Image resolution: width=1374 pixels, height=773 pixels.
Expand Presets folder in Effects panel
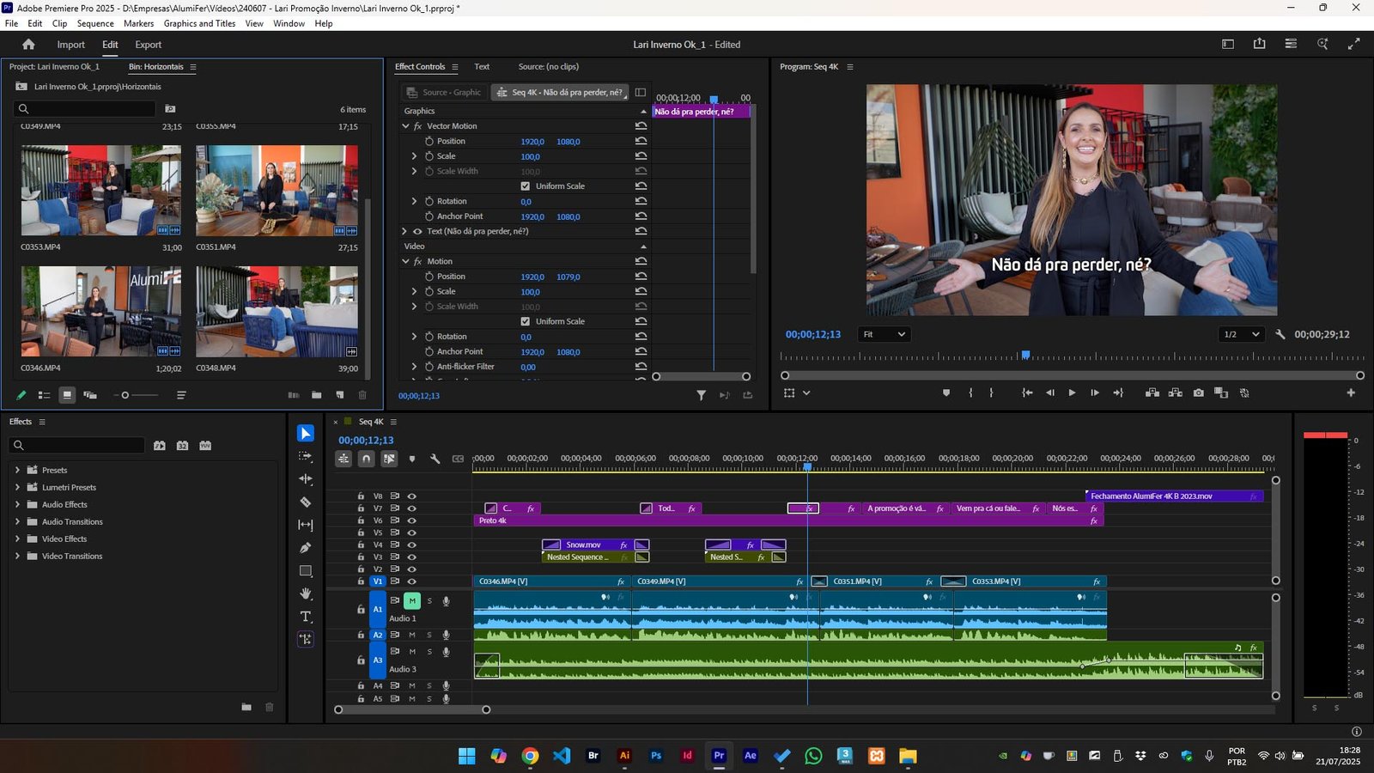[17, 470]
